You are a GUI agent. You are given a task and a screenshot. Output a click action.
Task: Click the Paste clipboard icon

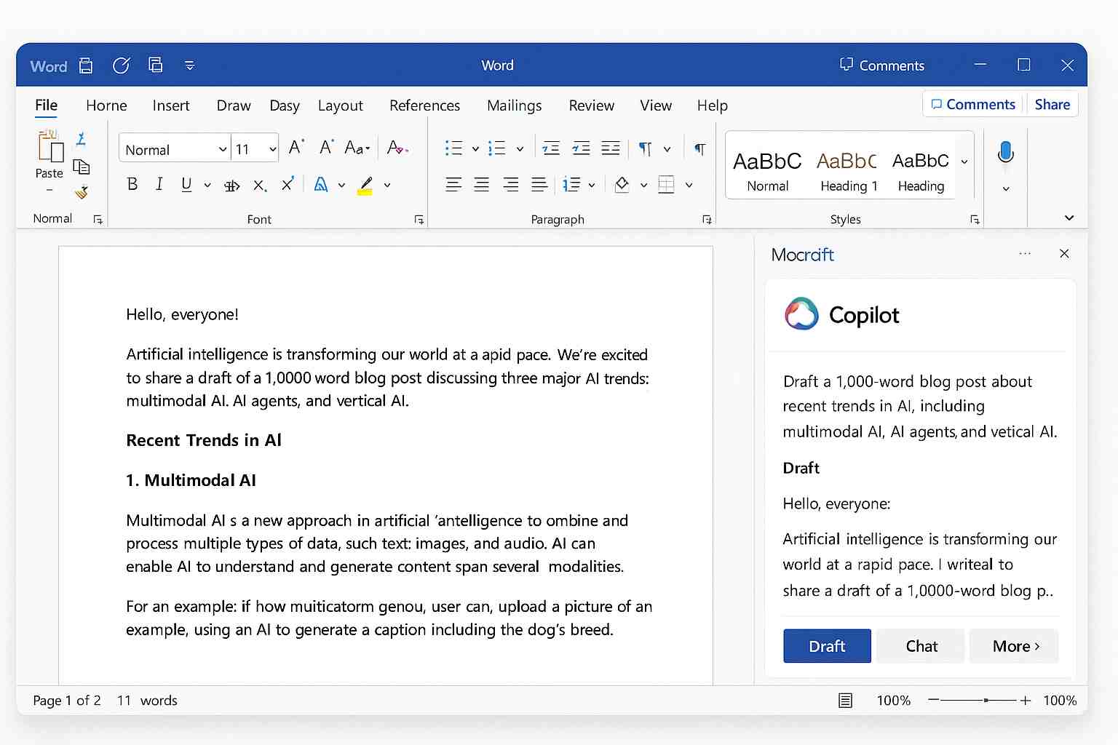click(50, 146)
